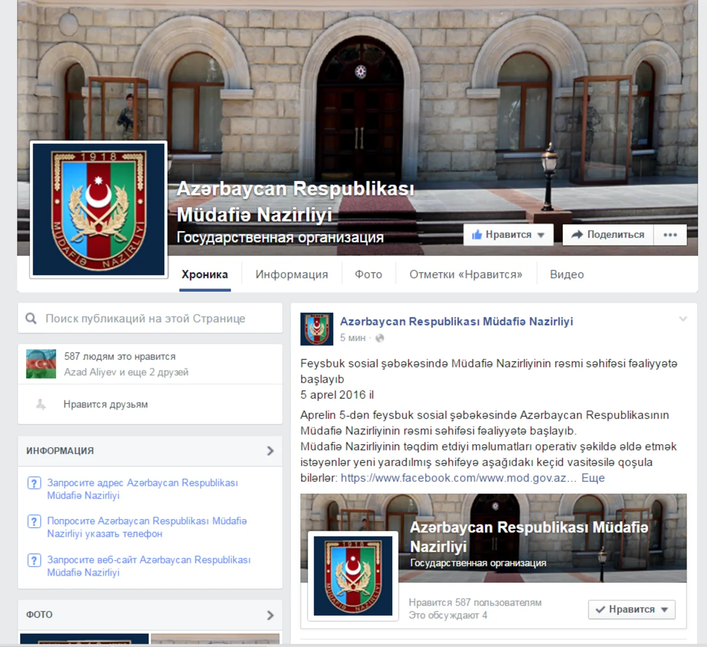The width and height of the screenshot is (707, 647).
Task: Click the magnifier icon in the search box
Action: 31,318
